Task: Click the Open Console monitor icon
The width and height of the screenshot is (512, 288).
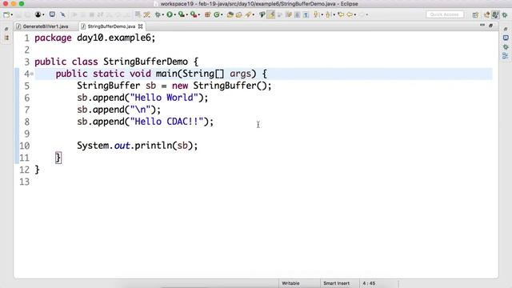Action: tap(52, 14)
